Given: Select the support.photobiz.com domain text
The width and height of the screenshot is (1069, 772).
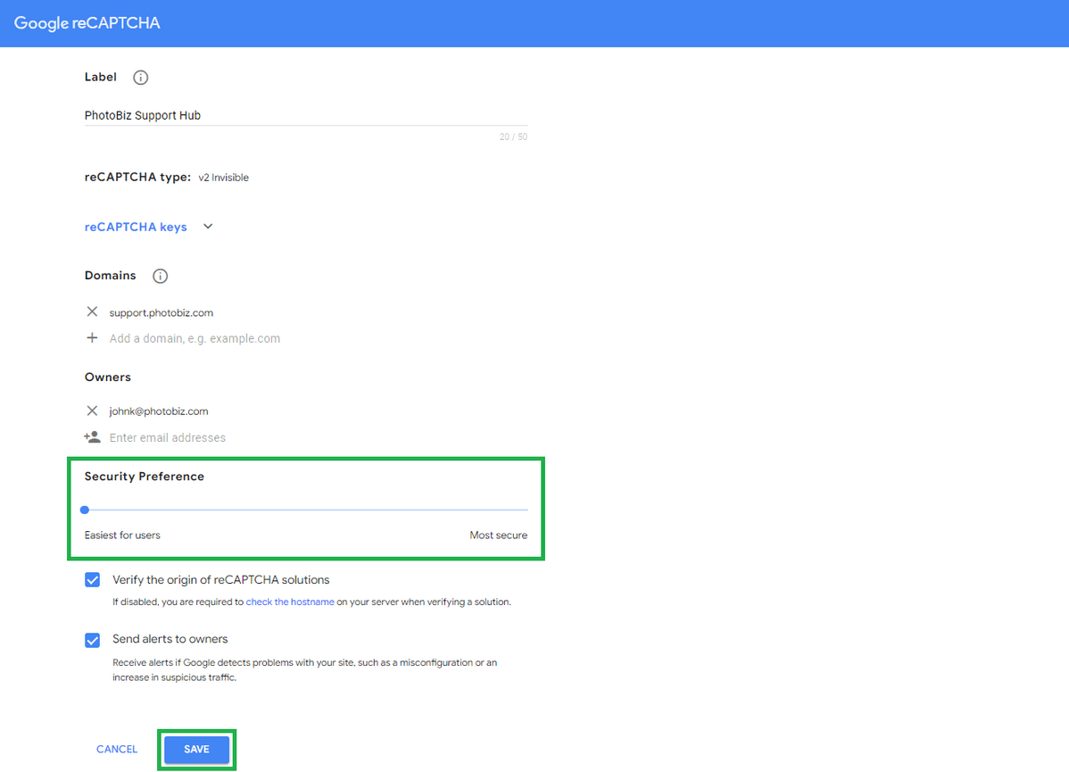Looking at the screenshot, I should tap(162, 313).
